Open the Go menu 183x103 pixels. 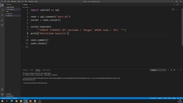coord(22,1)
